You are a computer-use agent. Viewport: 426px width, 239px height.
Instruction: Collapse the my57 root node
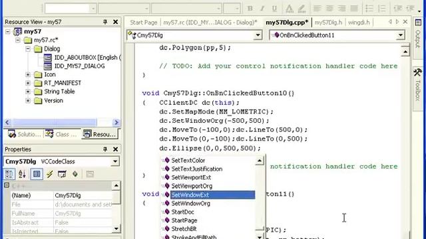7,32
